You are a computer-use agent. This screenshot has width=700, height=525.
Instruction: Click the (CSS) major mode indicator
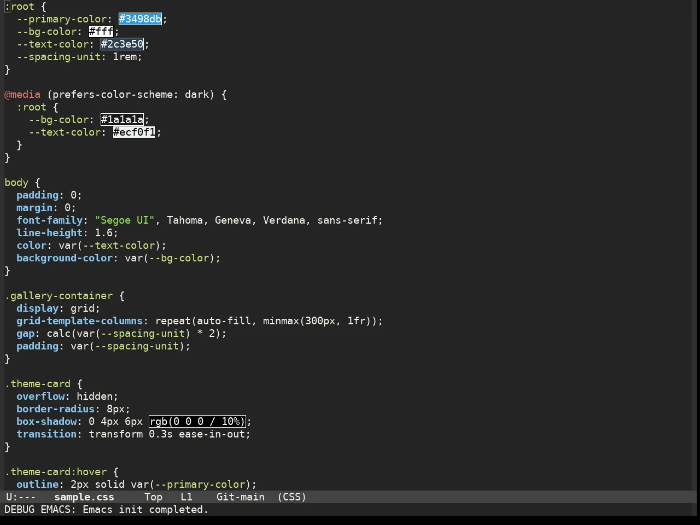coord(291,497)
